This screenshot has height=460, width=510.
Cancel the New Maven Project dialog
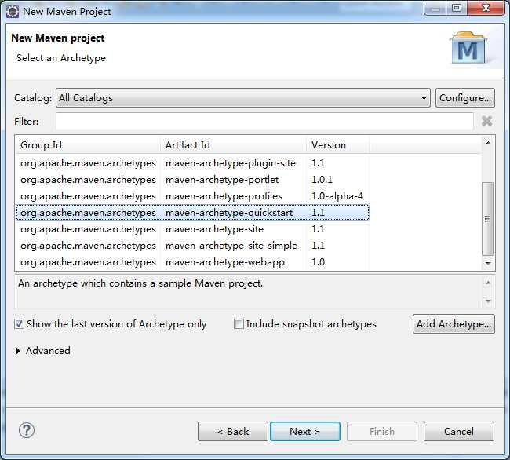pyautogui.click(x=459, y=432)
